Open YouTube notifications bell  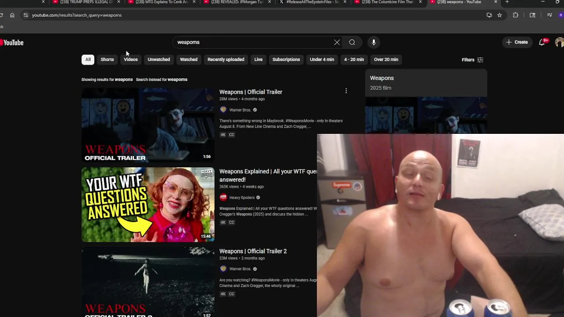point(542,42)
